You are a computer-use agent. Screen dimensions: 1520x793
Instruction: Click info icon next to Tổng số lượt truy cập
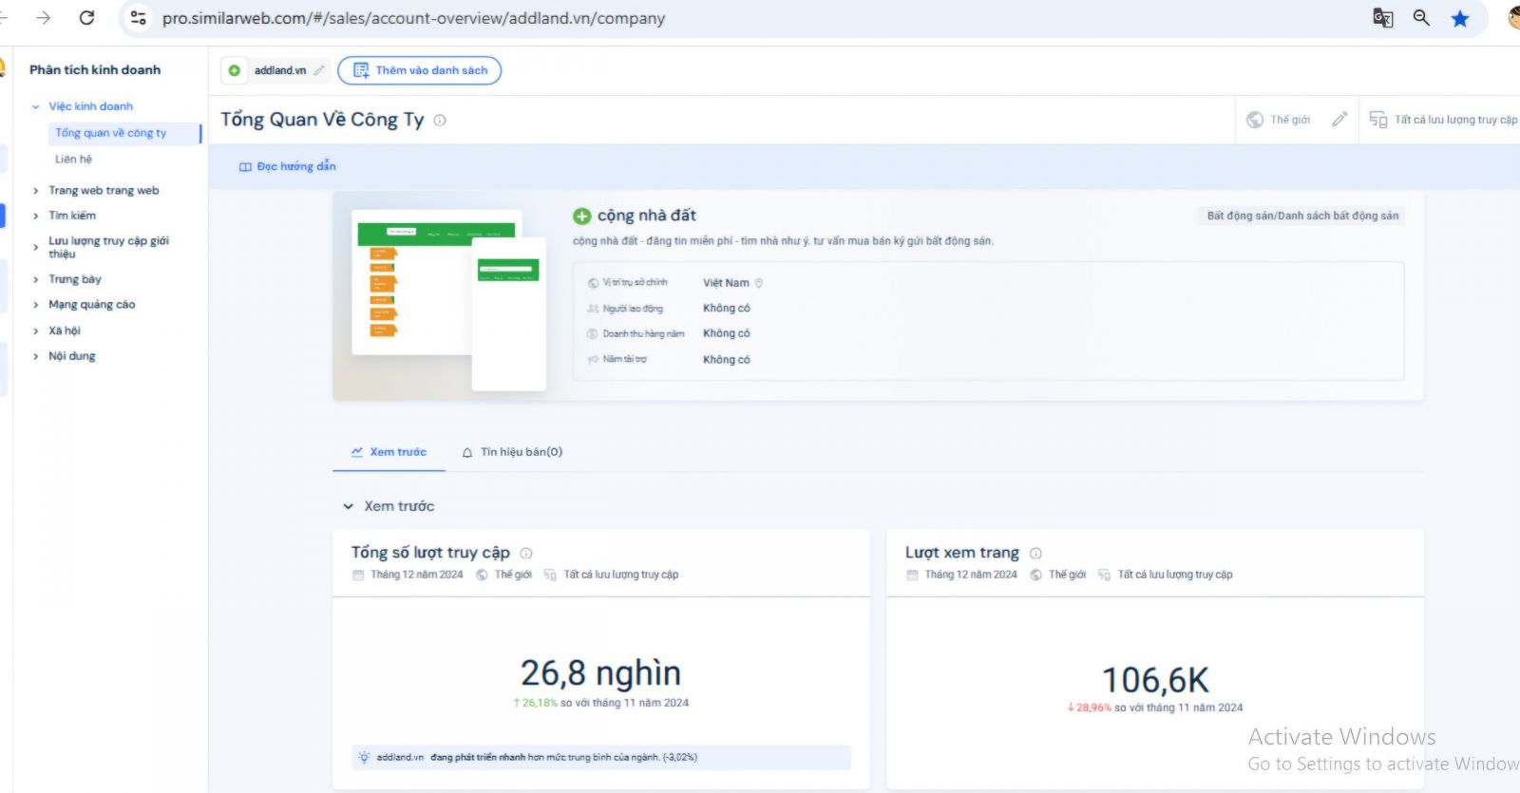(x=526, y=554)
